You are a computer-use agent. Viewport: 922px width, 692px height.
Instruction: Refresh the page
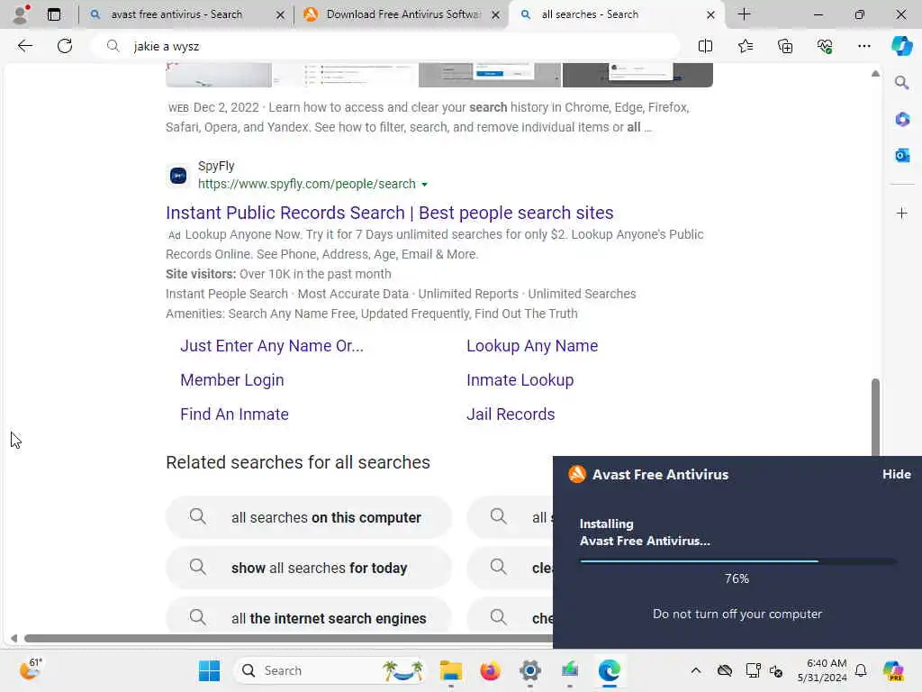point(65,46)
